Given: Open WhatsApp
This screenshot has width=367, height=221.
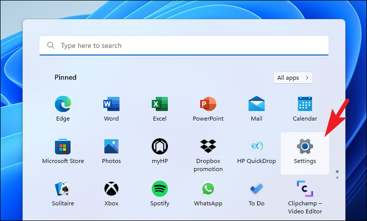Looking at the screenshot, I should [x=208, y=193].
